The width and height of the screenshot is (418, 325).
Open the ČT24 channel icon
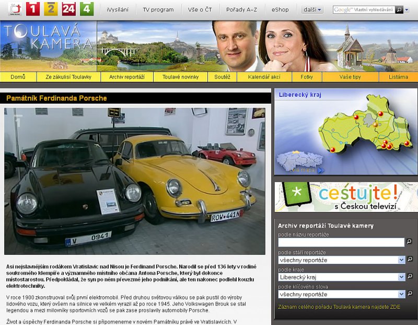[x=69, y=9]
